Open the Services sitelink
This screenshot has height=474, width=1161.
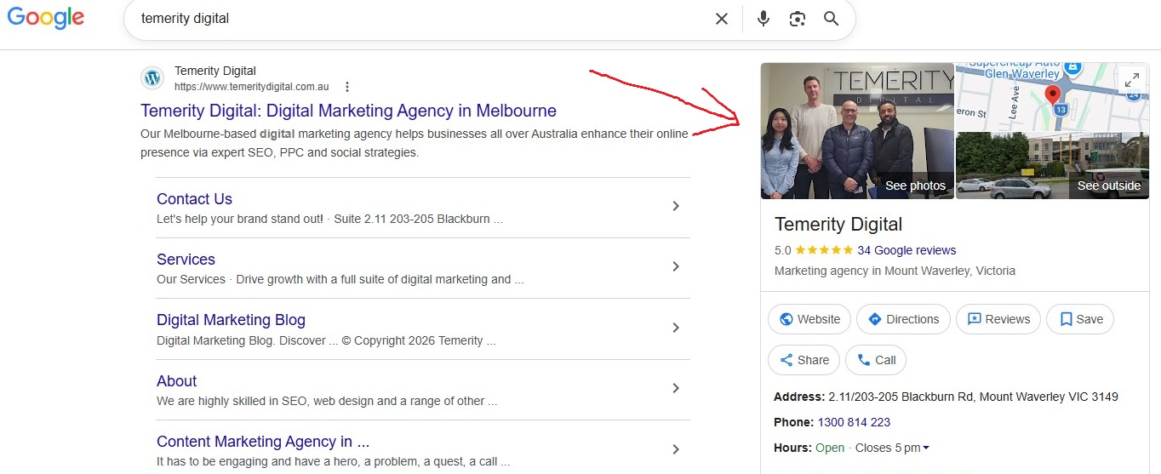186,260
